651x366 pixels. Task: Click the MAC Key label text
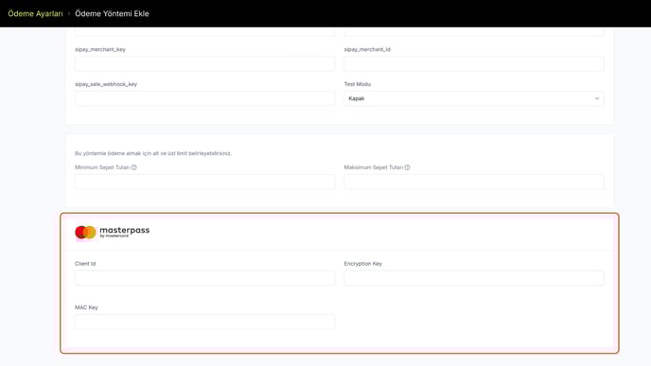click(86, 307)
